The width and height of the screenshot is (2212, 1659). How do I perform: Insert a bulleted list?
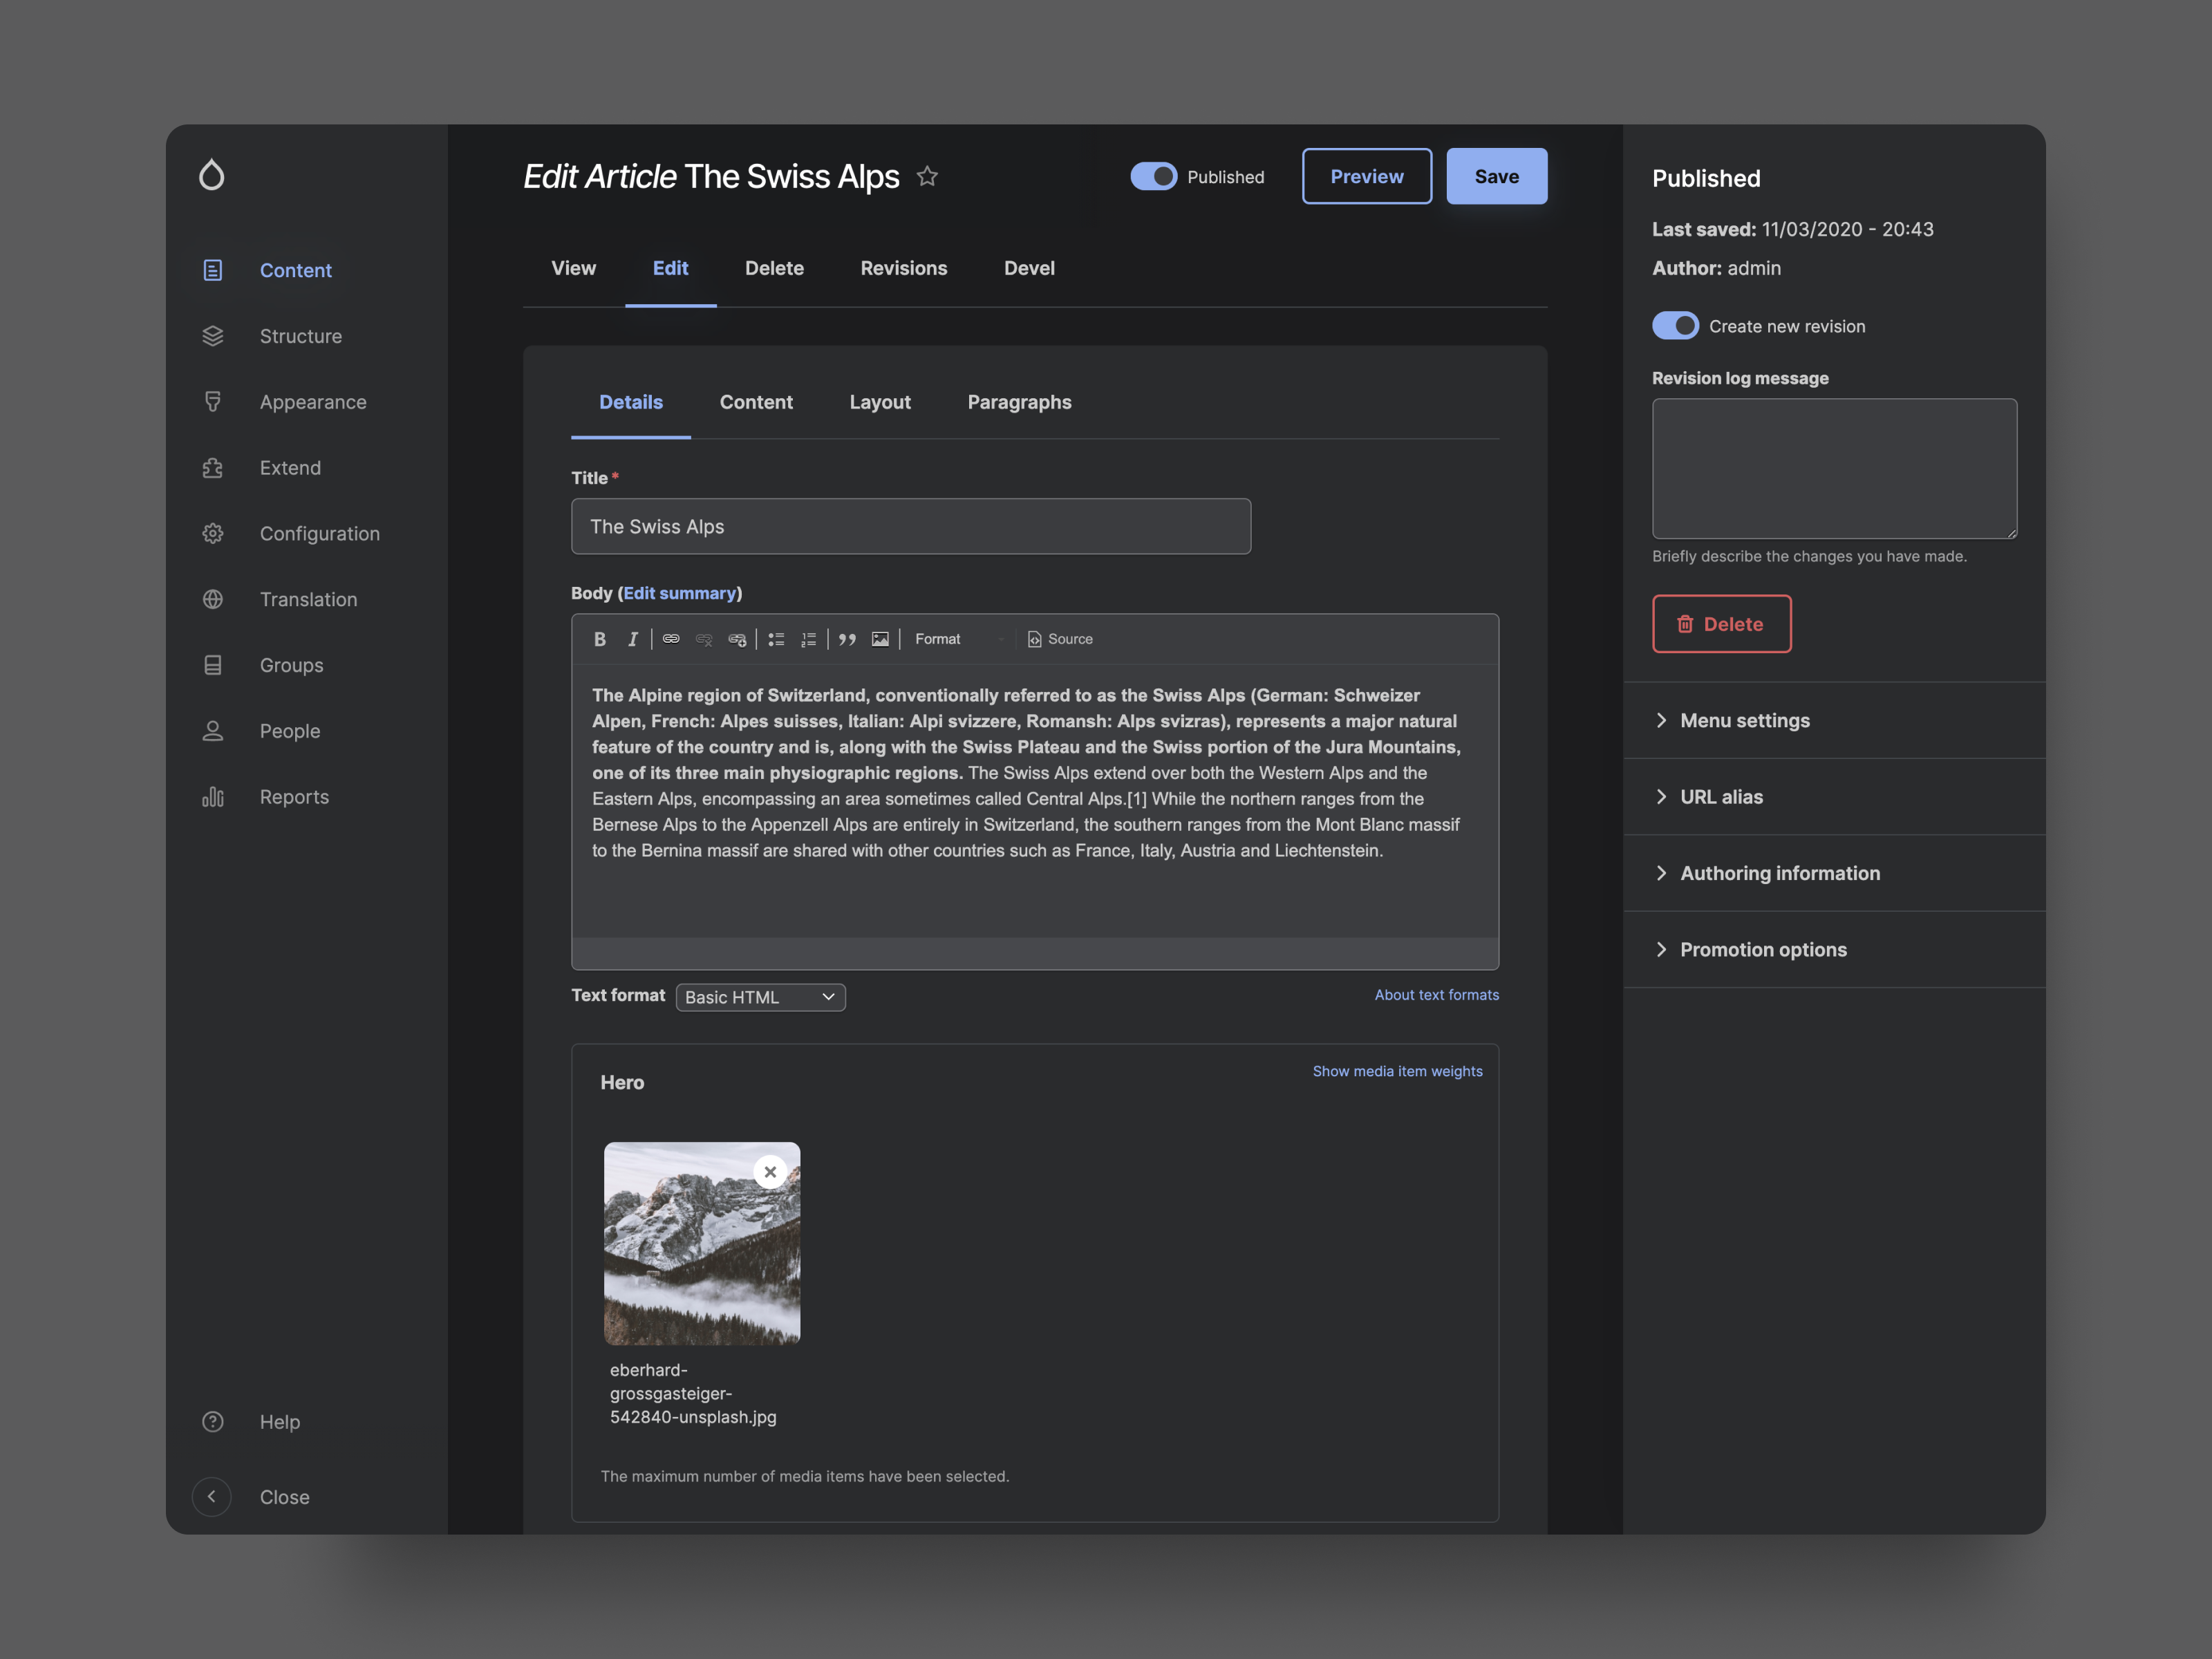point(776,639)
